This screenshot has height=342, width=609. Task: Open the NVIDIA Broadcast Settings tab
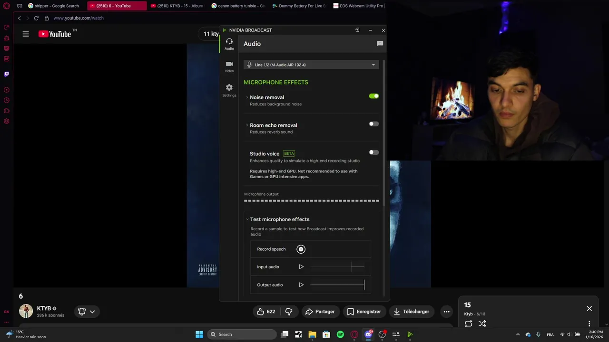(229, 90)
